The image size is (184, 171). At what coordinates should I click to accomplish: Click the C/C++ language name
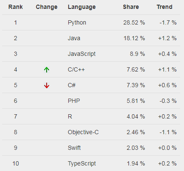coord(76,69)
